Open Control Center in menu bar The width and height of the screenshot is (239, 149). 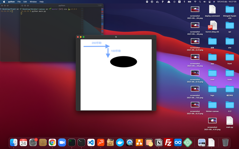pyautogui.click(x=210, y=2)
